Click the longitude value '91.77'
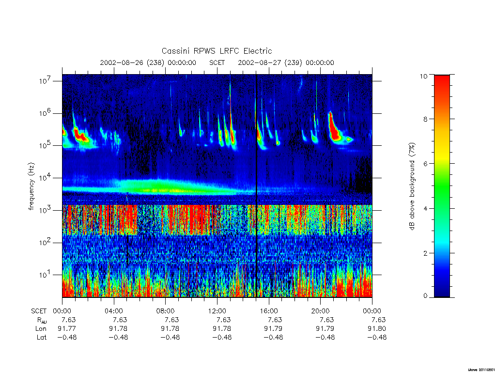The width and height of the screenshot is (496, 372). coord(67,329)
